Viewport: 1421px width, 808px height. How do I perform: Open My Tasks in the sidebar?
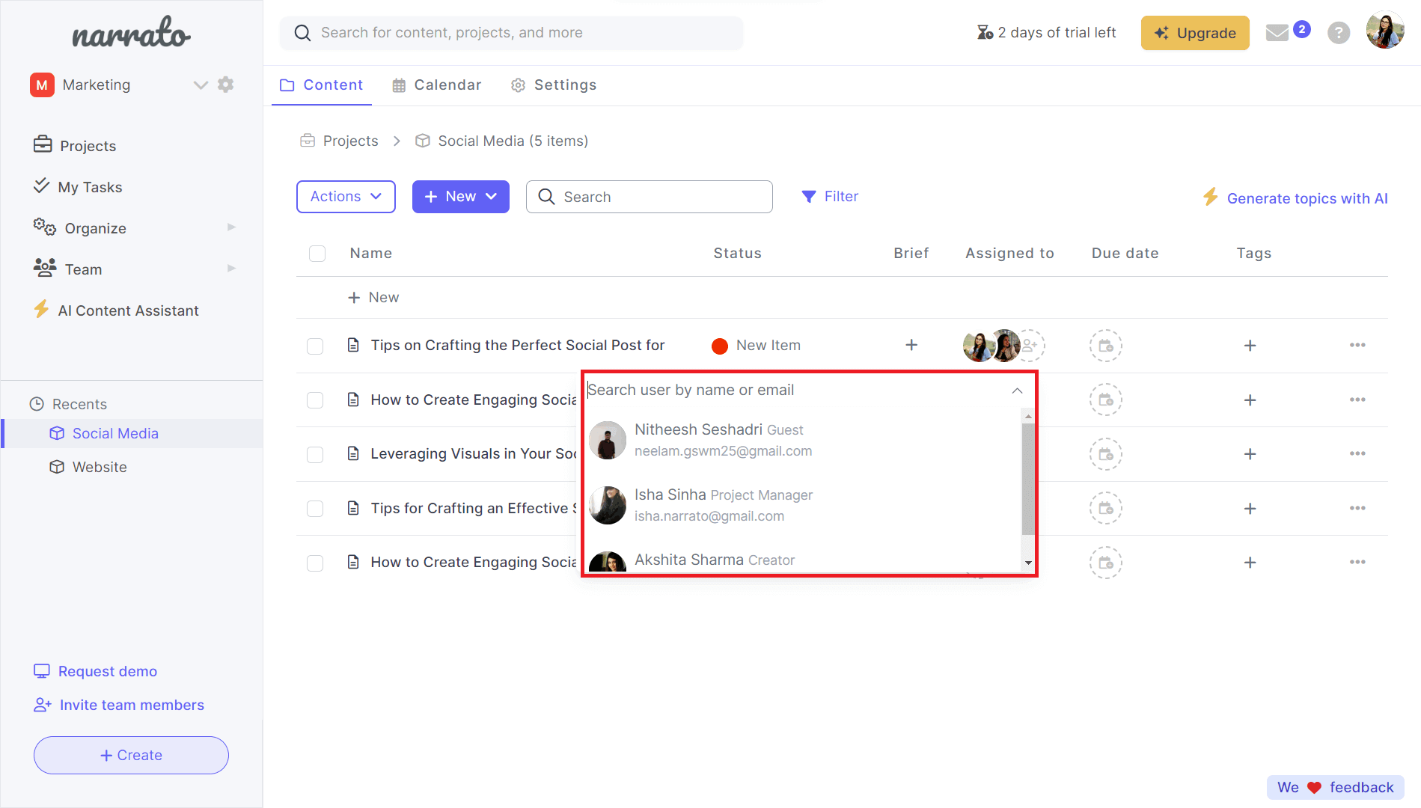78,187
